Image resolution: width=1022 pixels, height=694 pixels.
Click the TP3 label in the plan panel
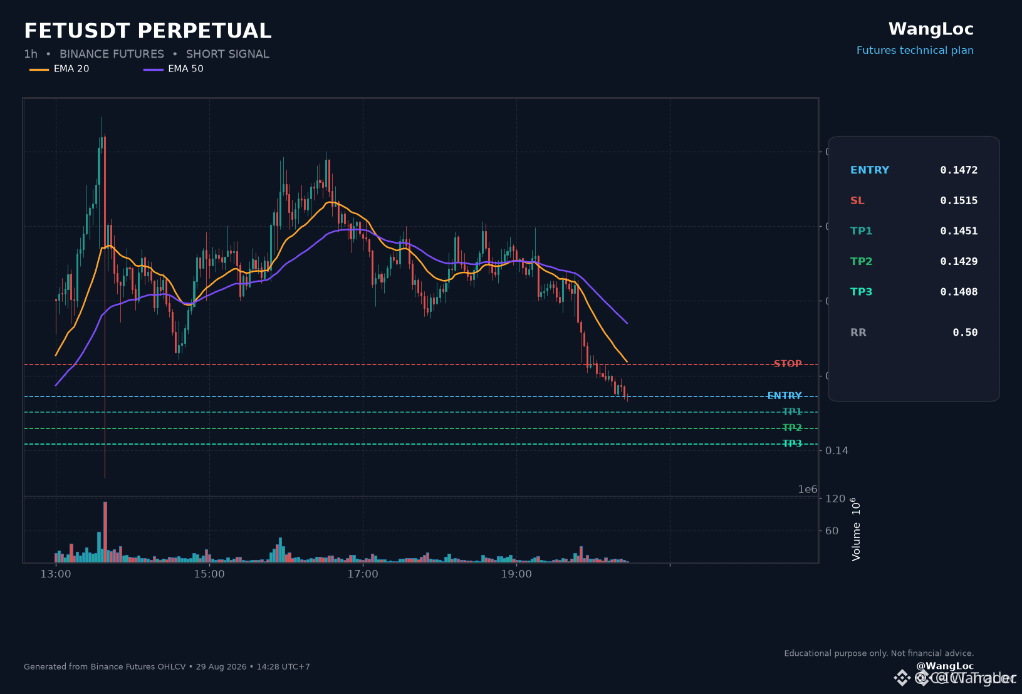click(861, 292)
